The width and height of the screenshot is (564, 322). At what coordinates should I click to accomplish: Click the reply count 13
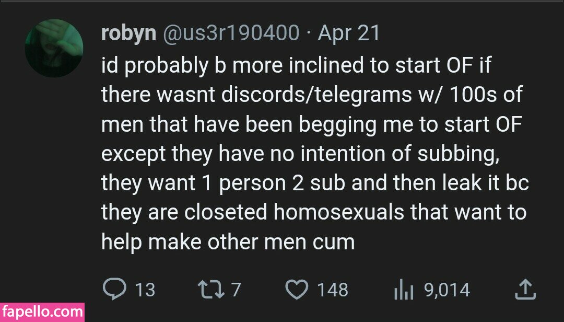pos(145,290)
